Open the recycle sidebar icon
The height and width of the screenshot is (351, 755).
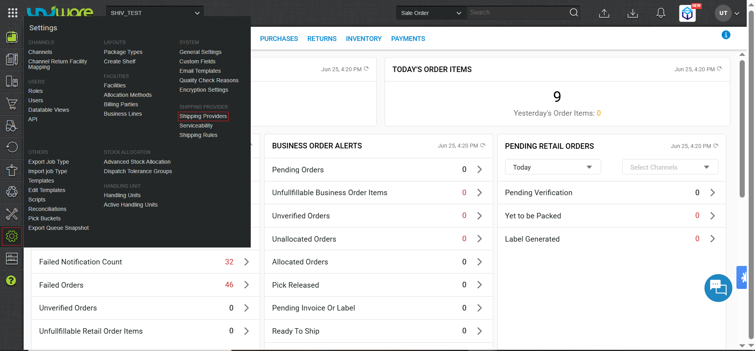click(x=12, y=192)
